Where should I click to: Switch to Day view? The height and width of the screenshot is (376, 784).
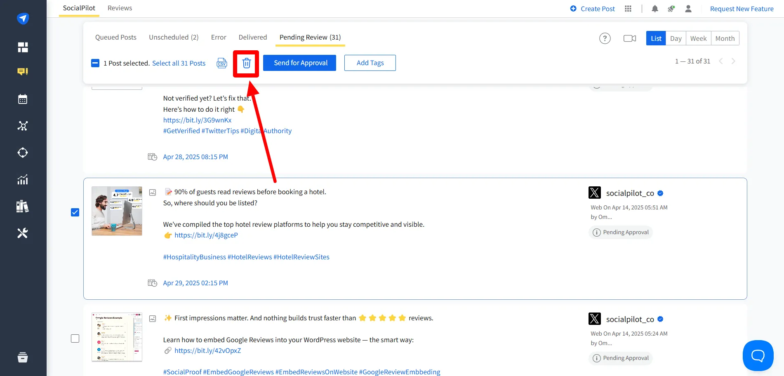[676, 38]
